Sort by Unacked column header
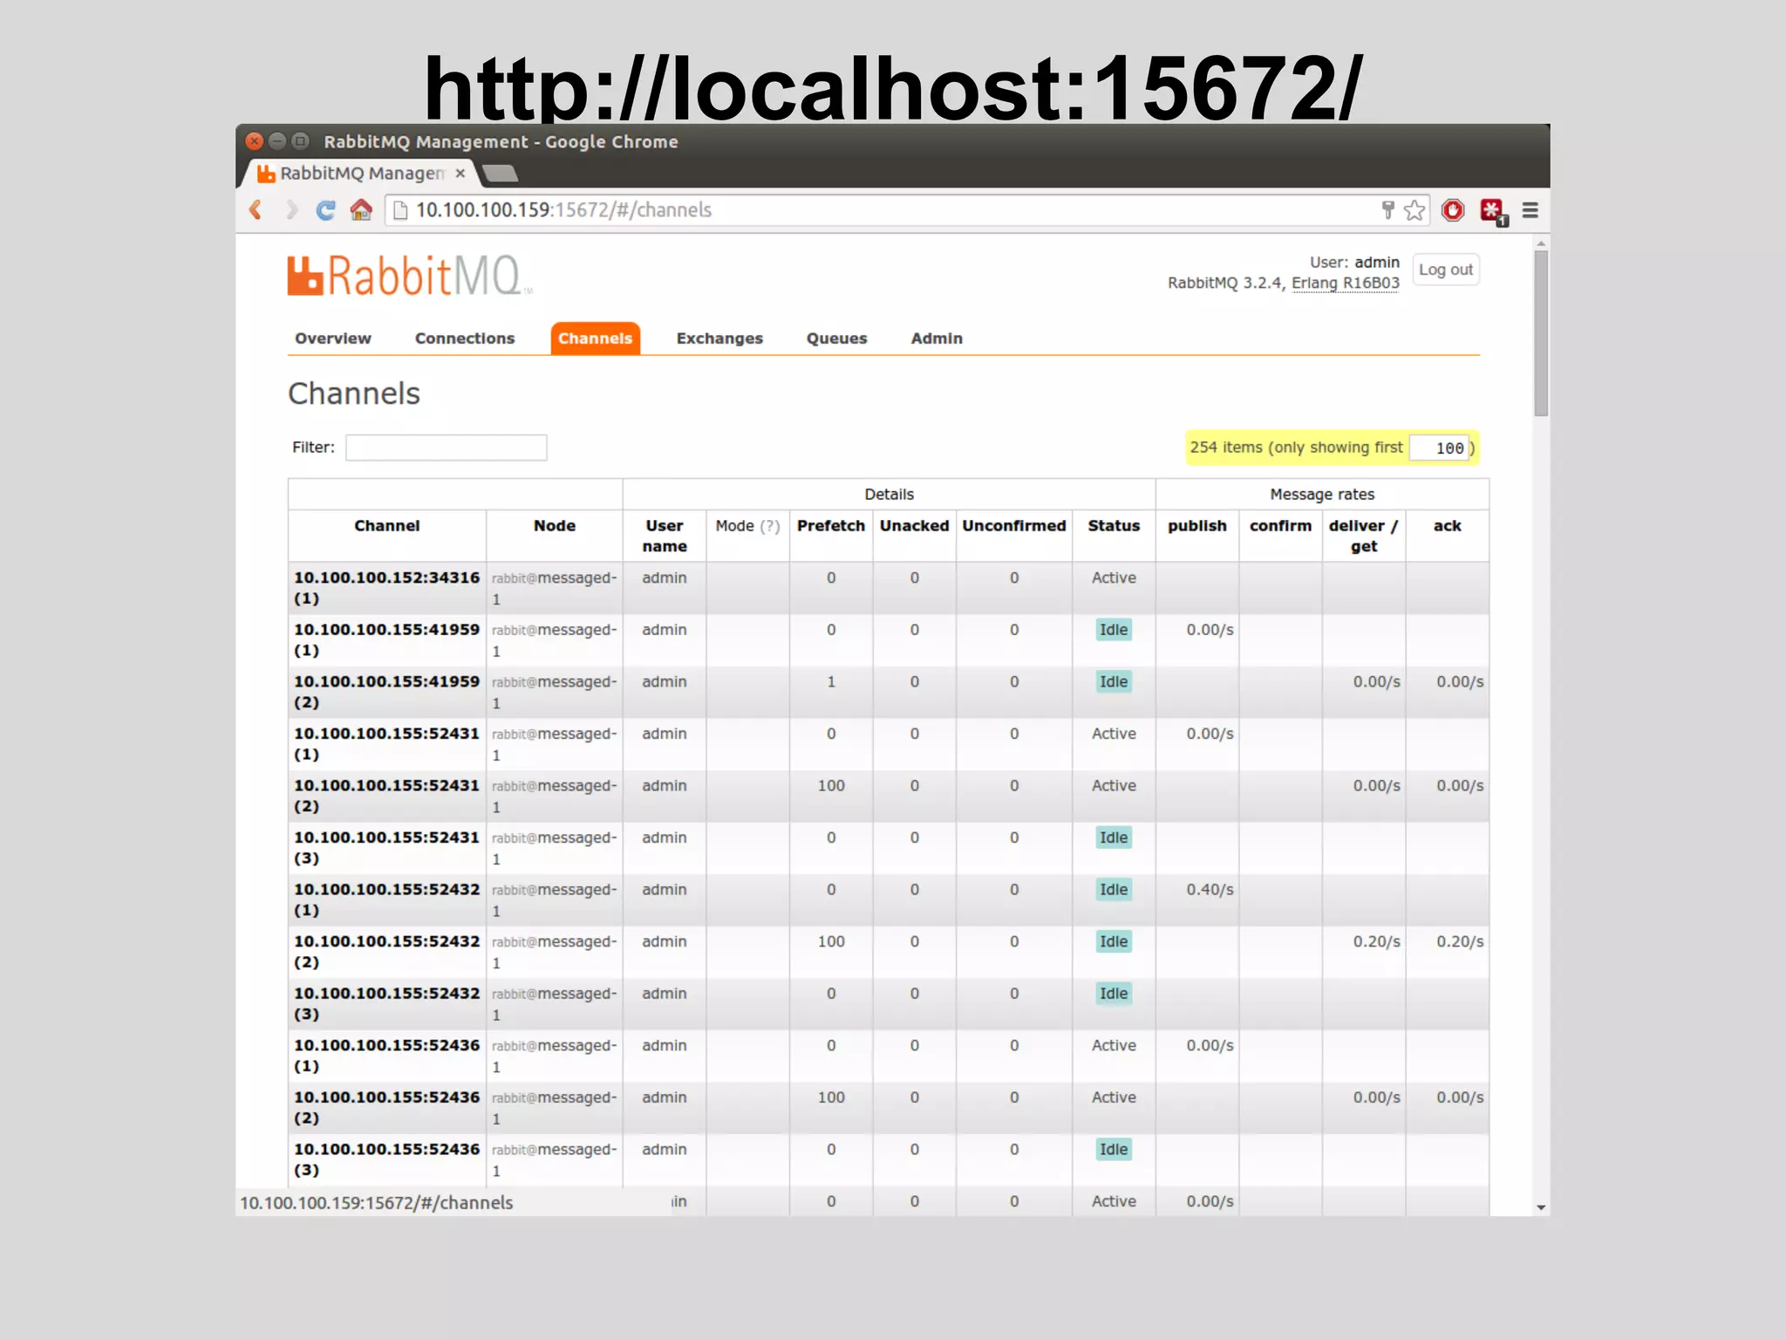The height and width of the screenshot is (1340, 1786). (914, 526)
